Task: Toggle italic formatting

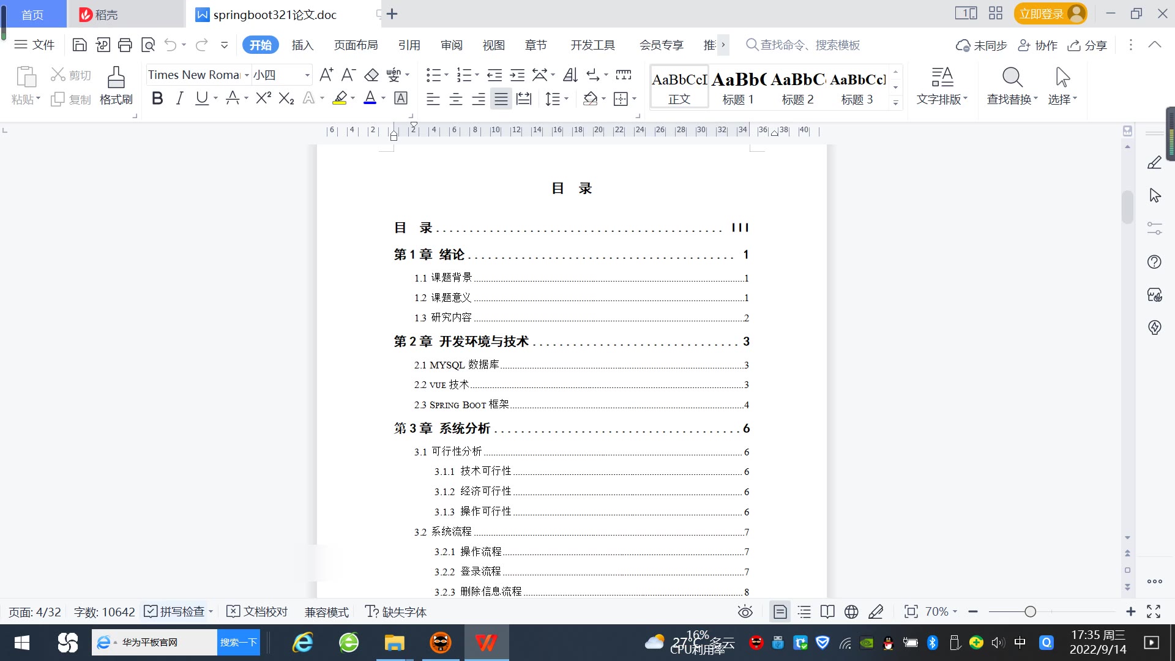Action: 179,99
